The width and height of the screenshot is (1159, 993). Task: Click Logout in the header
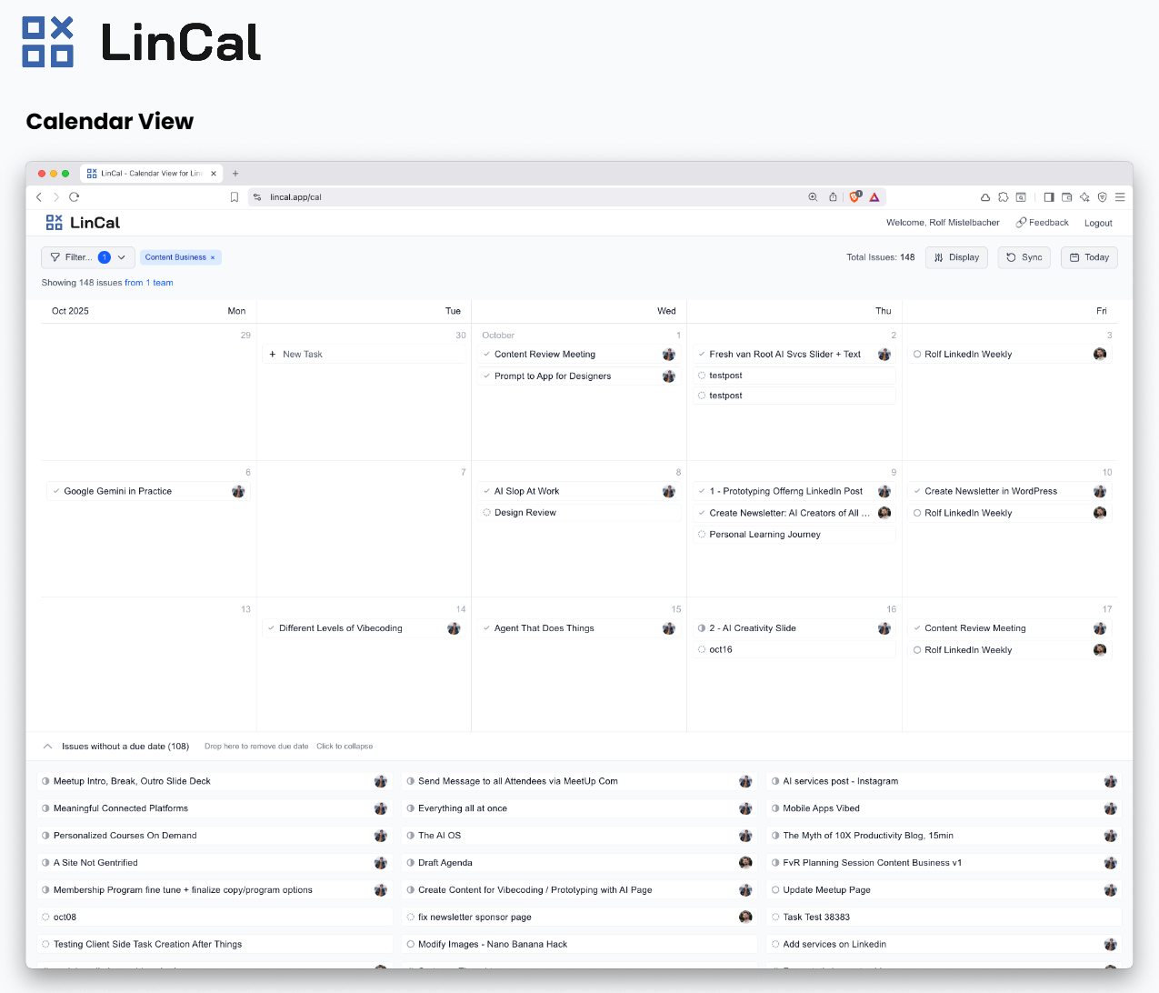point(1098,223)
